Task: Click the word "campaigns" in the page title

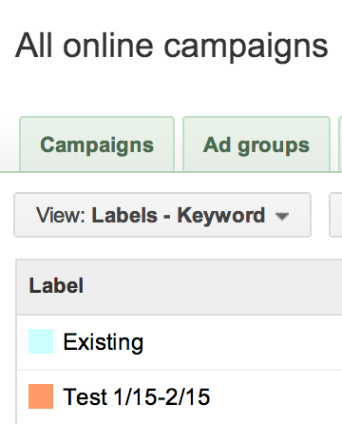Action: [x=246, y=48]
